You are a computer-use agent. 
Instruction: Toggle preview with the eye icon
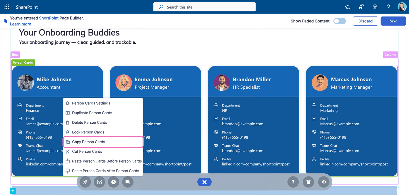324,182
